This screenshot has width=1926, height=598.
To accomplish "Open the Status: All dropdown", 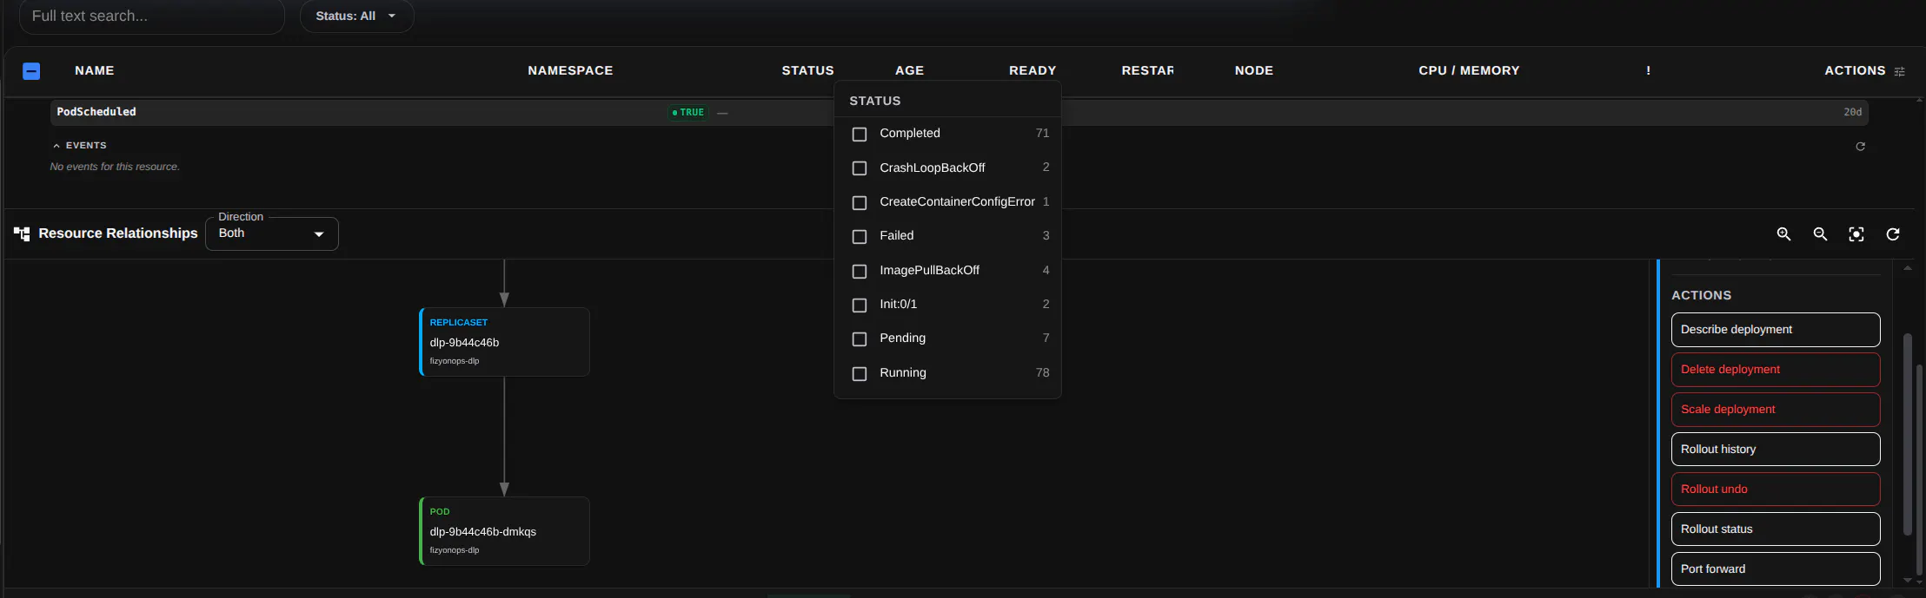I will coord(356,16).
